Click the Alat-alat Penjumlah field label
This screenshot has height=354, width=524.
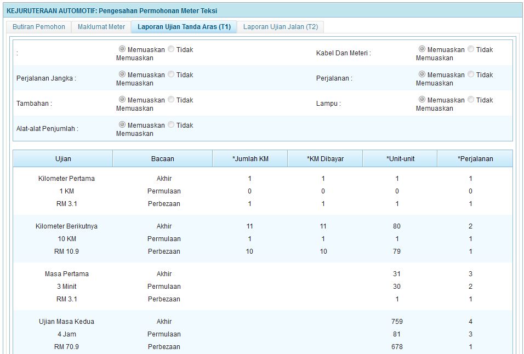(x=47, y=129)
